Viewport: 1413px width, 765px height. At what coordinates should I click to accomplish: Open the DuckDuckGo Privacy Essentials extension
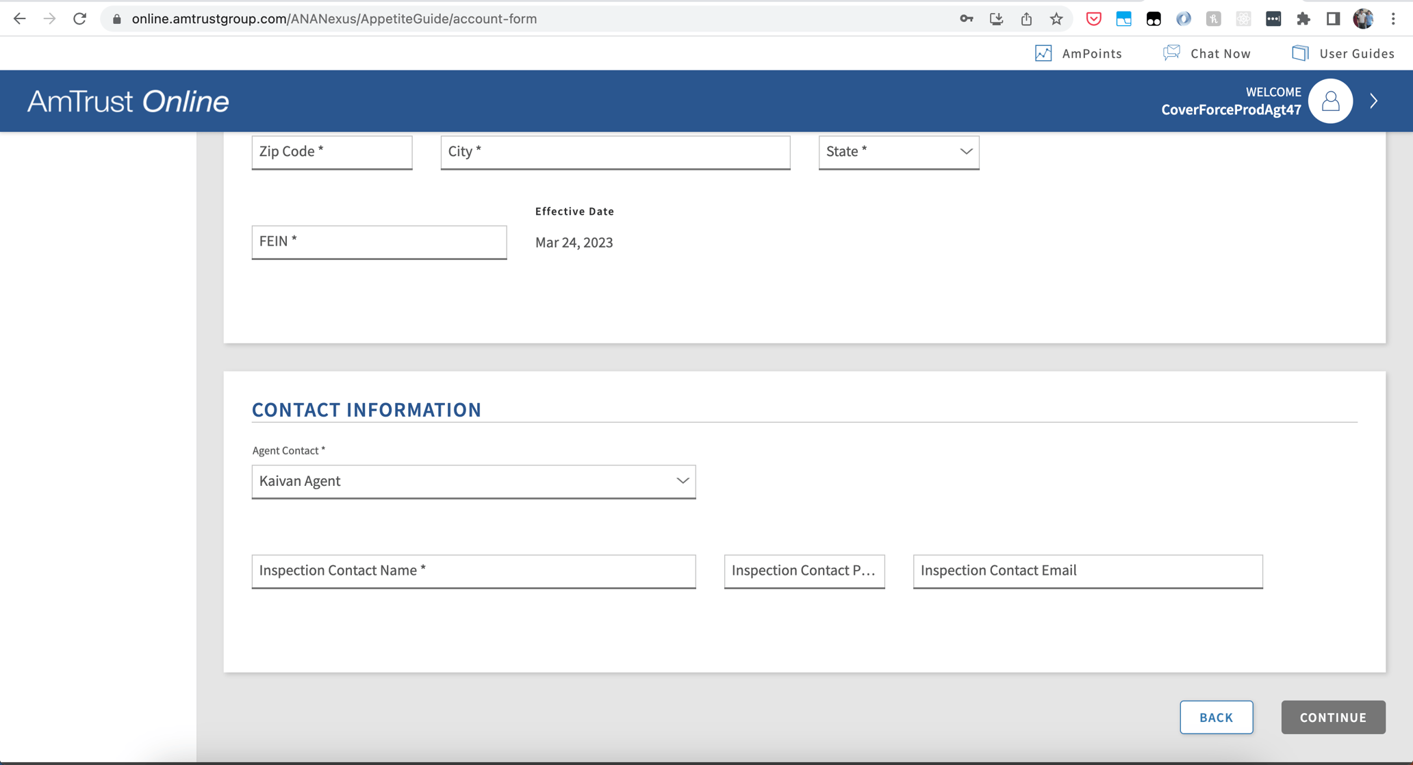point(1154,18)
